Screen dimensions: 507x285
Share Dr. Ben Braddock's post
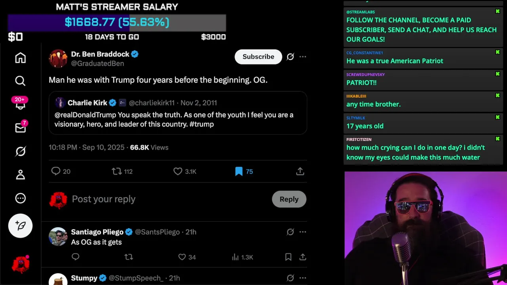point(300,171)
